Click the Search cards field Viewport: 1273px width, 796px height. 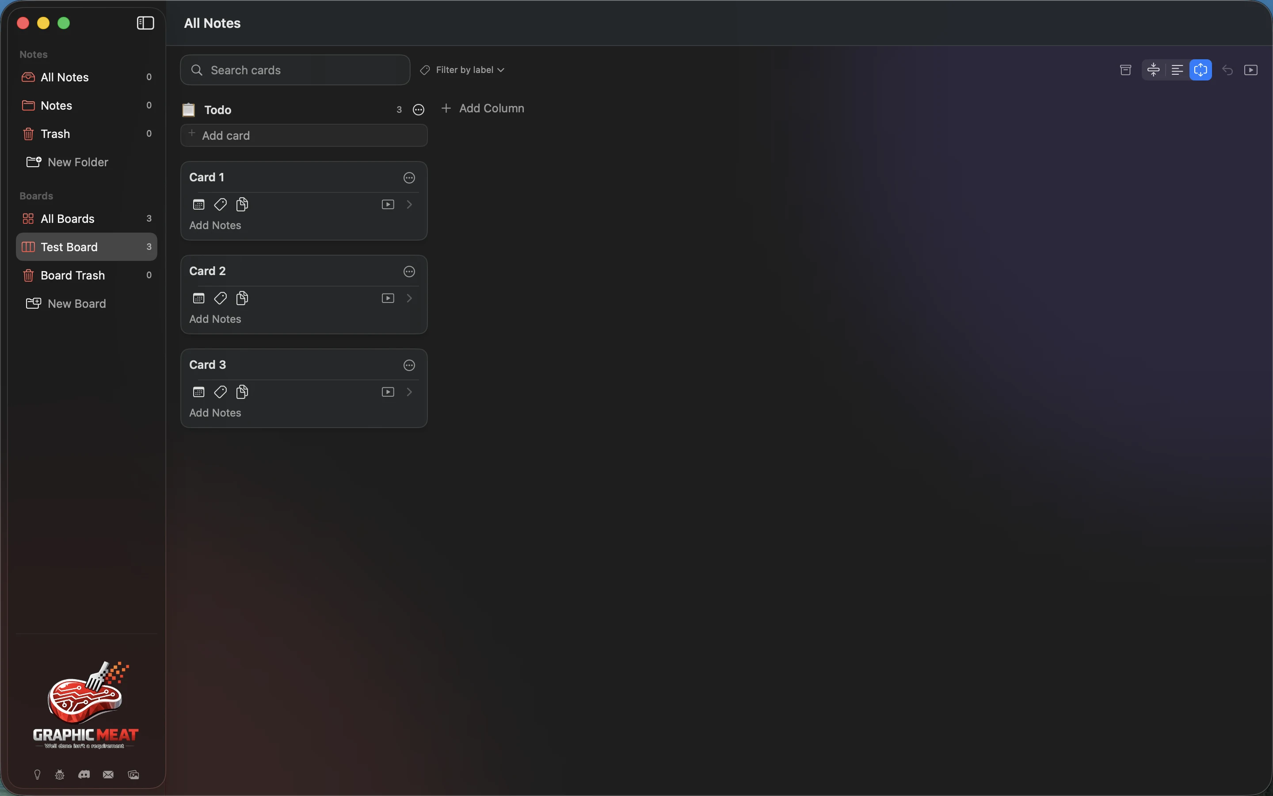[x=295, y=70]
